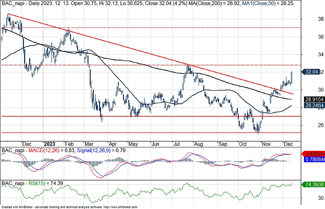
Task: Click the 'Dec' label at right of time axis
Action: pos(288,144)
